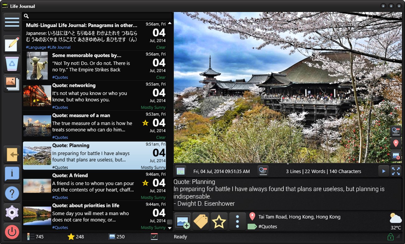
Task: Toggle the star on 'Quote: measure of a man'
Action: (145, 123)
